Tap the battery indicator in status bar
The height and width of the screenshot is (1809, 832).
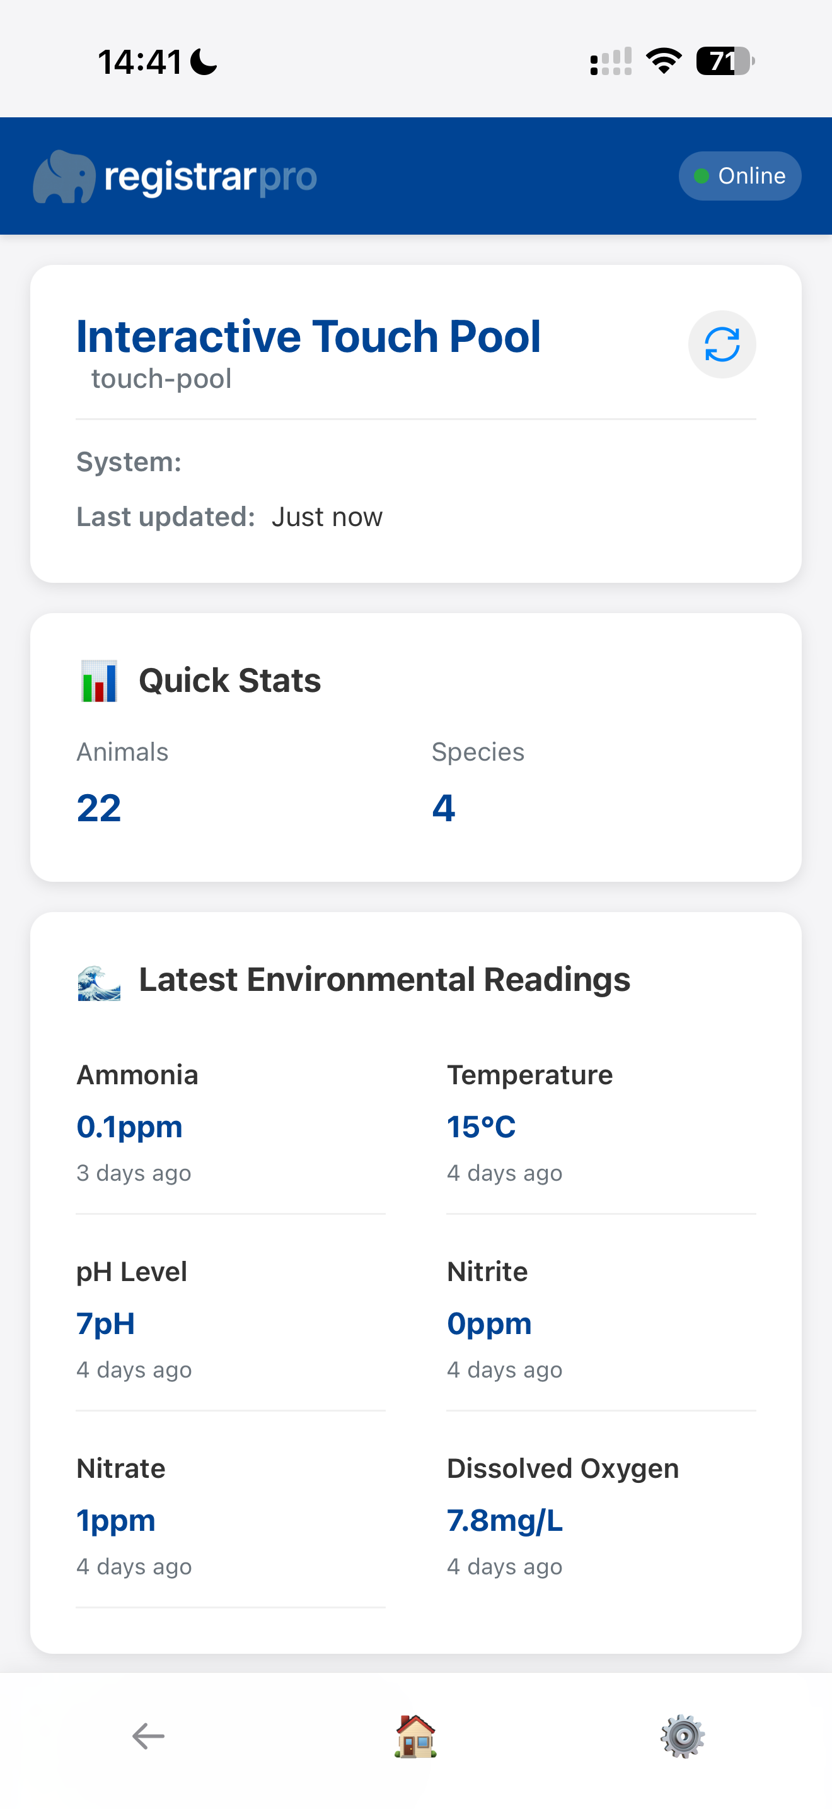click(x=725, y=61)
